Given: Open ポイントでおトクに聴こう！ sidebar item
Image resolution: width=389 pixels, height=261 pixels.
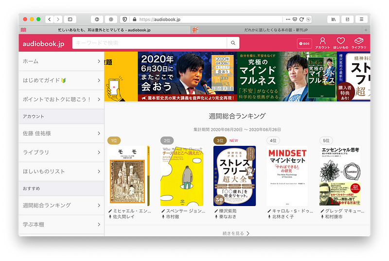Looking at the screenshot, I should click(62, 99).
